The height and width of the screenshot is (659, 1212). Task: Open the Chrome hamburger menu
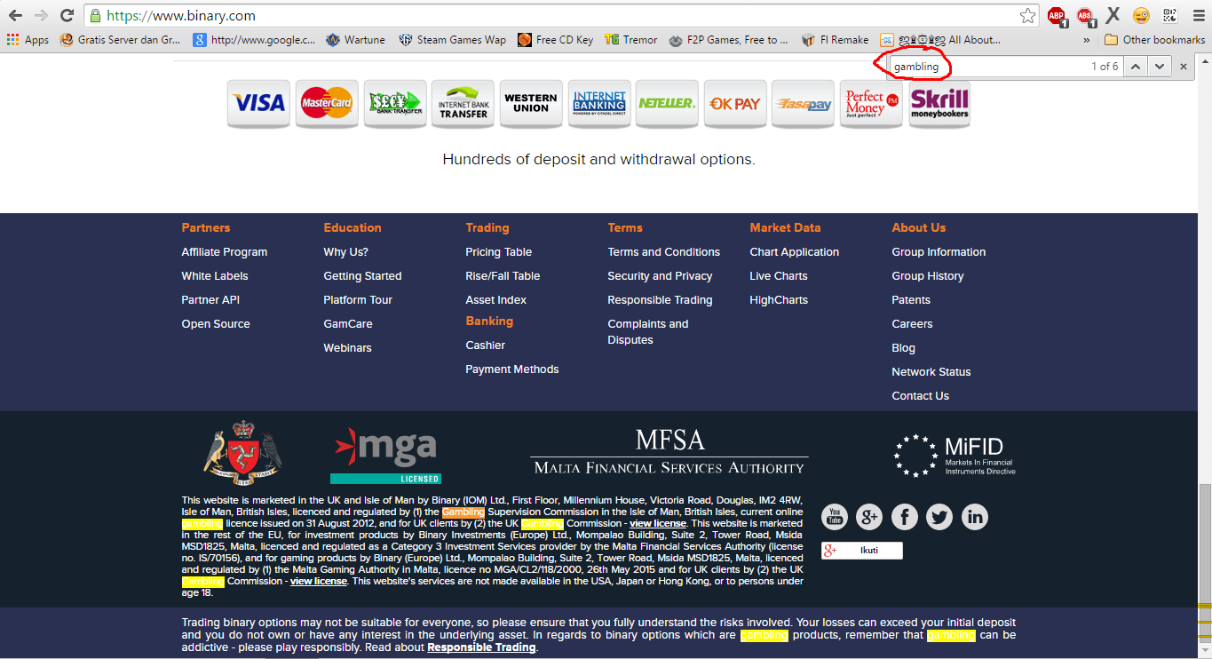tap(1197, 15)
